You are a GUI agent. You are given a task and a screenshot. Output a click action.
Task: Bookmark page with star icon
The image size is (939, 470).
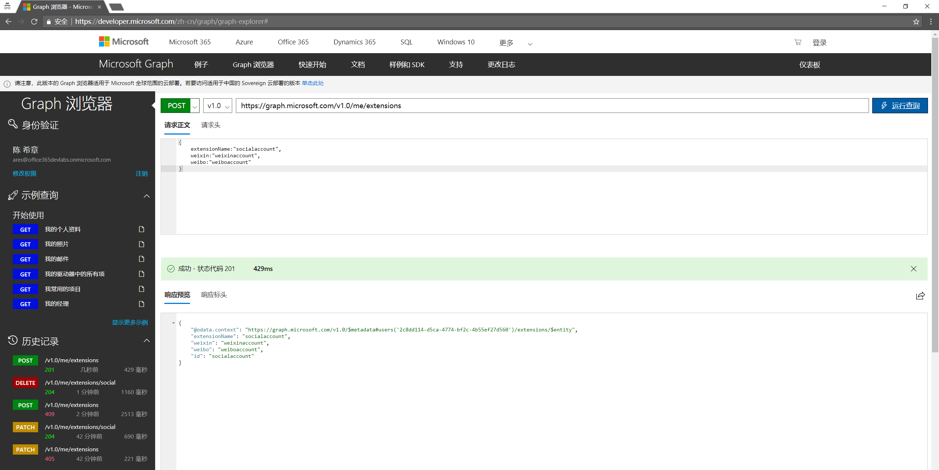tap(916, 22)
